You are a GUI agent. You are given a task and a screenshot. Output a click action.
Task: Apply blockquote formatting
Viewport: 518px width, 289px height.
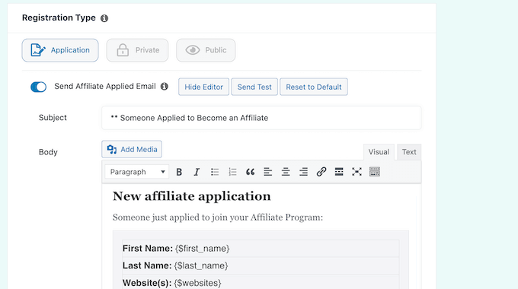[250, 172]
